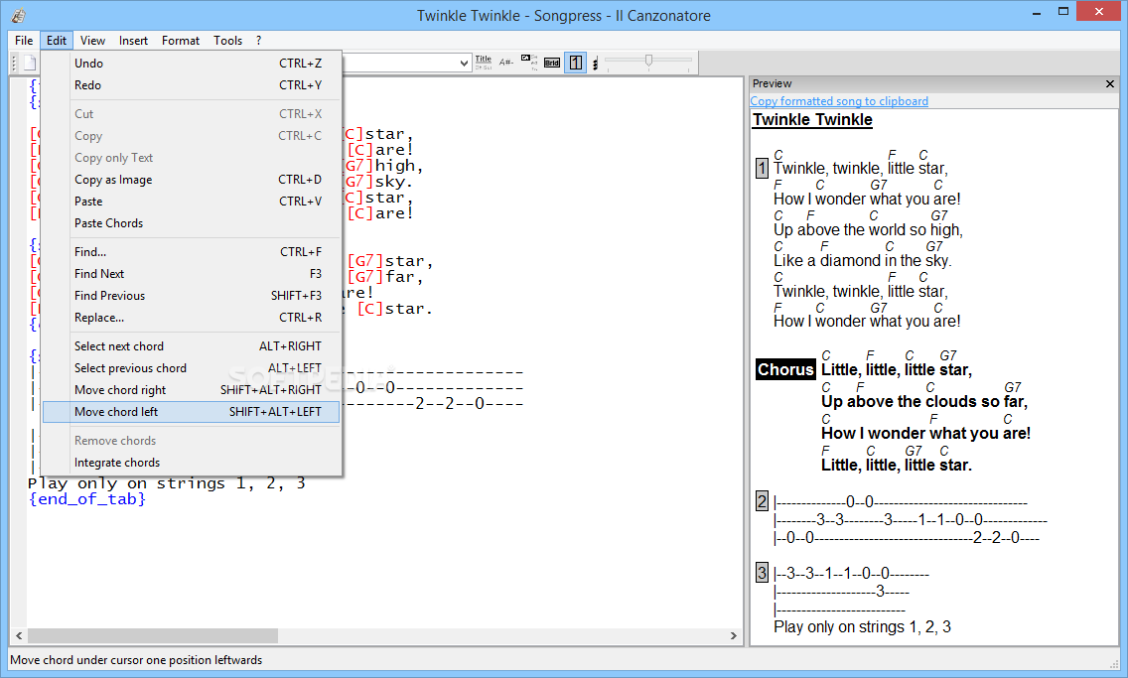The height and width of the screenshot is (678, 1128).
Task: Click the Songpress app icon in title bar
Action: coord(19,15)
